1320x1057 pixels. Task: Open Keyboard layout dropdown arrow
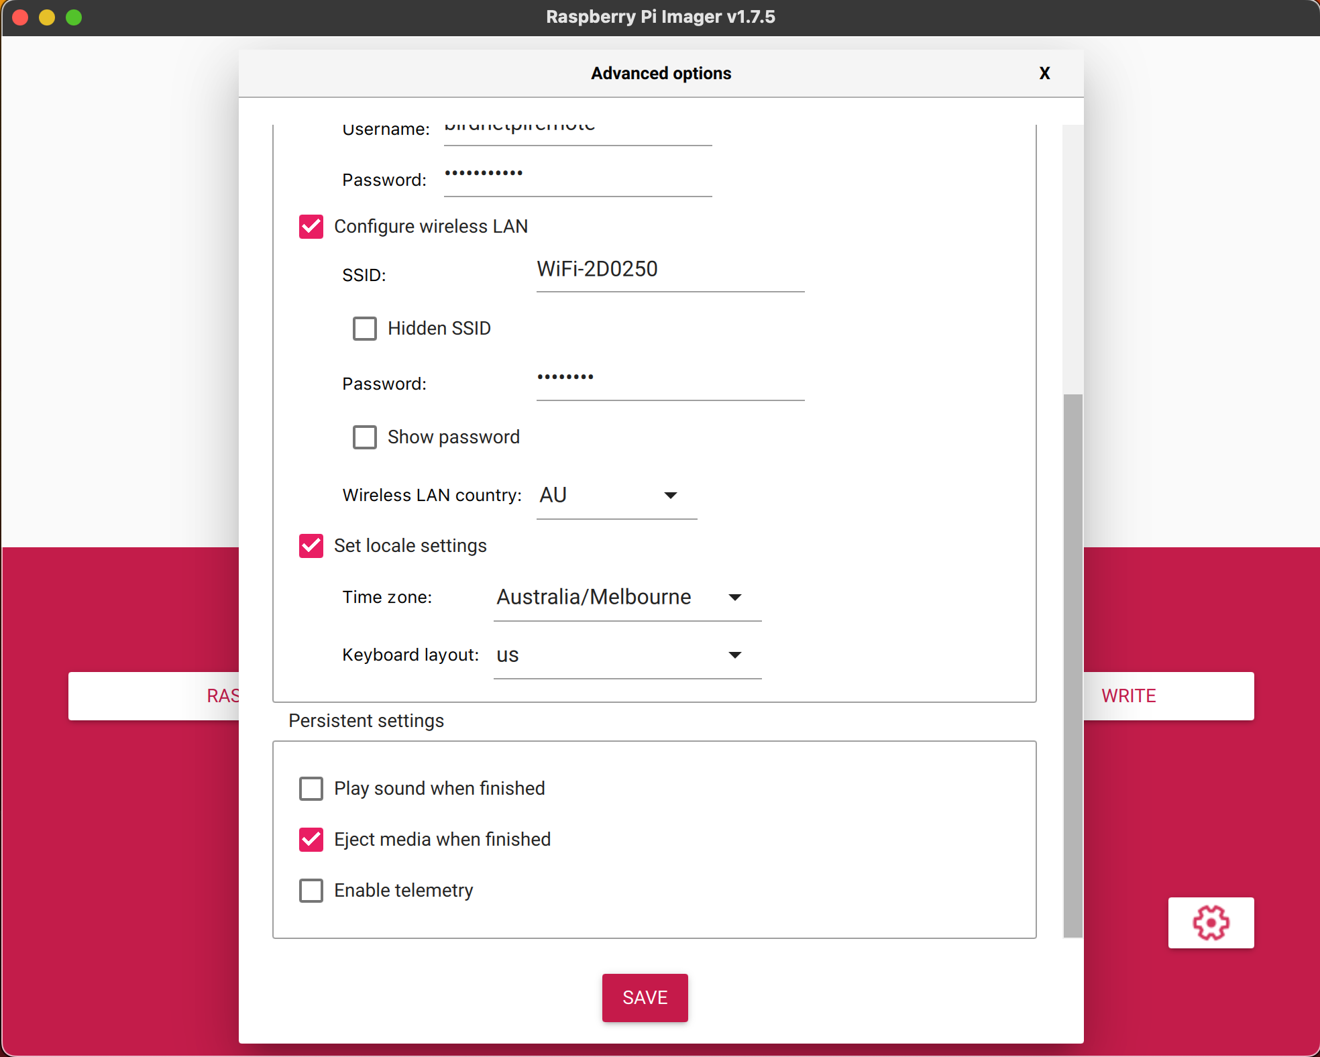734,655
